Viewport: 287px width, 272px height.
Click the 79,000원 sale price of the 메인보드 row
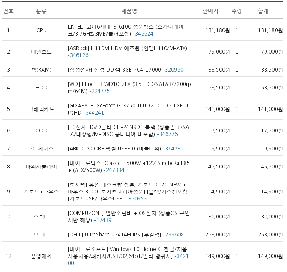click(219, 52)
